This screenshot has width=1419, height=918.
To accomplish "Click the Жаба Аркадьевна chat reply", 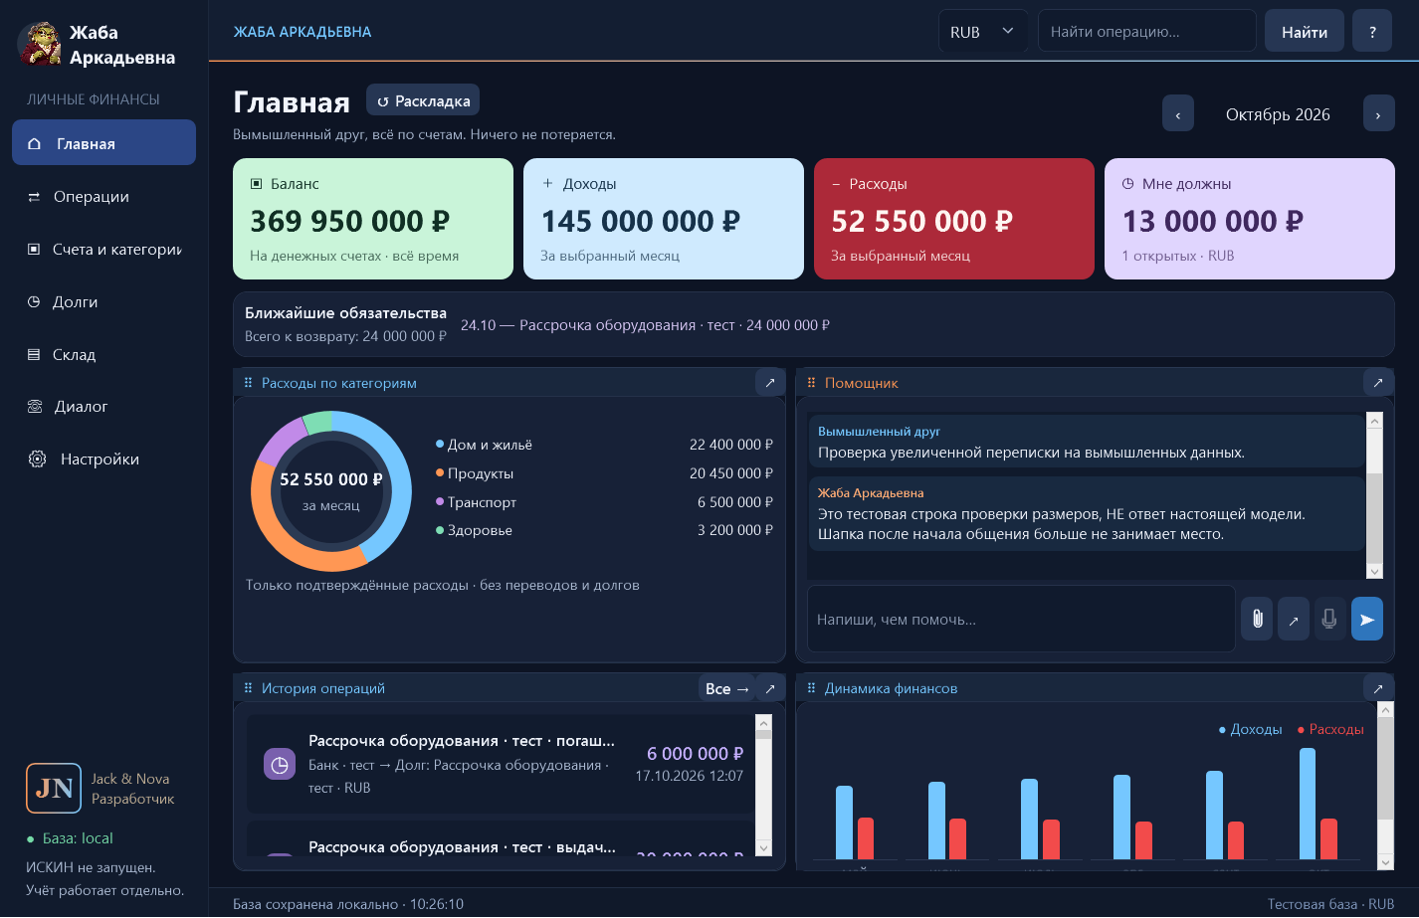I will 1086,513.
